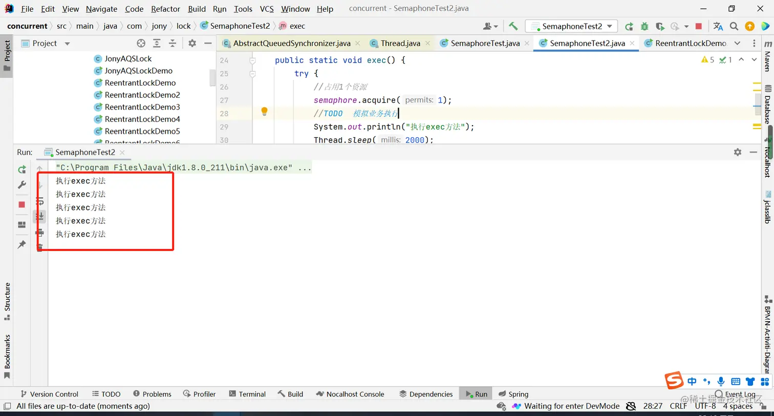Click the Debug bug icon in the main toolbar
The width and height of the screenshot is (774, 416).
(x=644, y=26)
